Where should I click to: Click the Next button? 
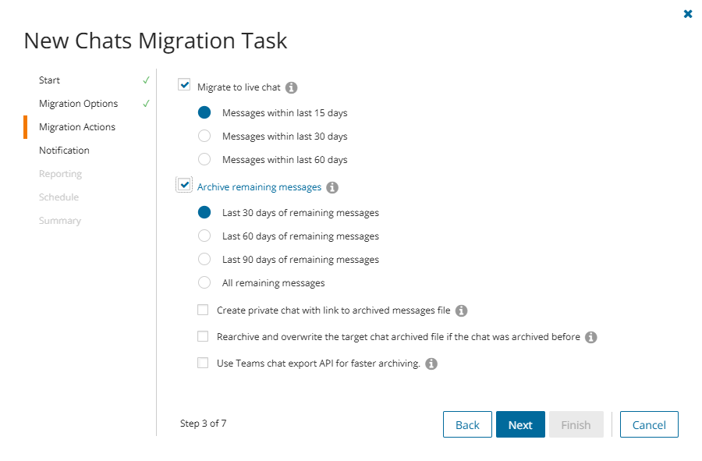click(520, 425)
